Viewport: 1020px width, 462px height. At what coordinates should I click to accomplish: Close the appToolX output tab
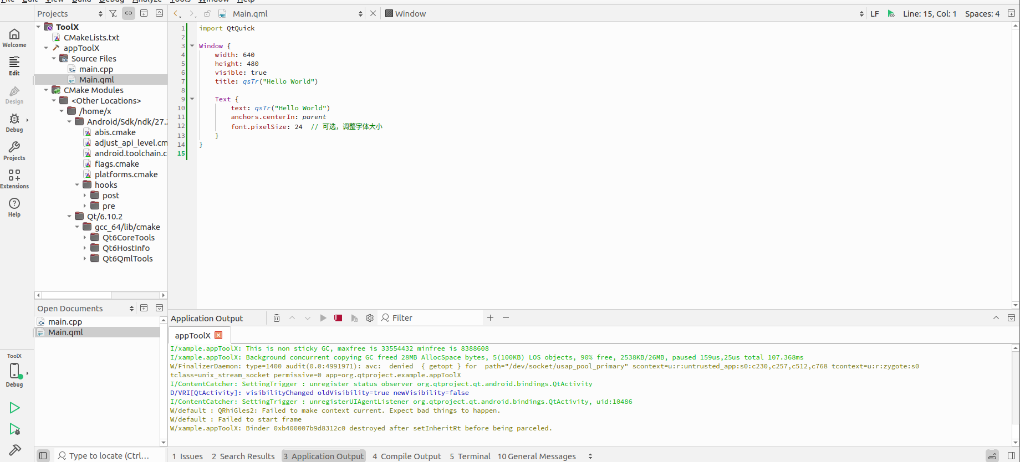(x=218, y=335)
